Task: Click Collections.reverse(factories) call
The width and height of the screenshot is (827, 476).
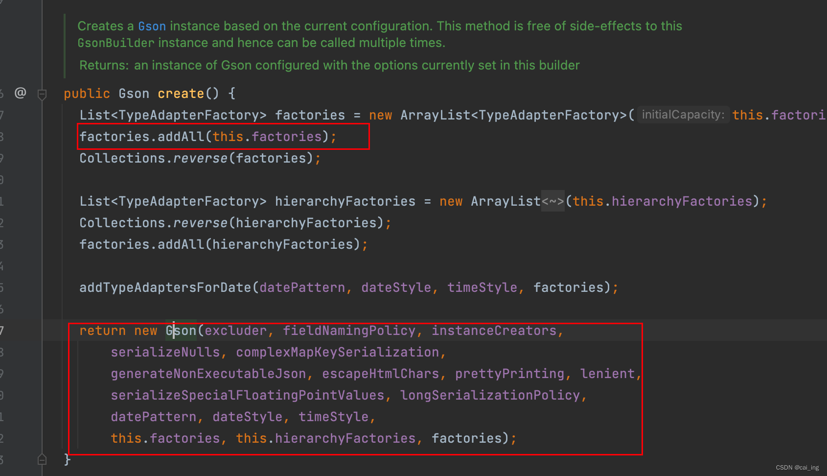Action: (x=200, y=158)
